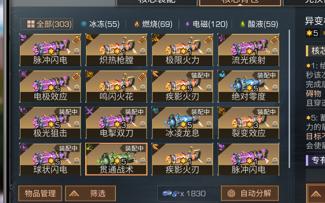The height and width of the screenshot is (203, 325).
Task: Click the lightning 电磁 filter icon
Action: click(187, 24)
